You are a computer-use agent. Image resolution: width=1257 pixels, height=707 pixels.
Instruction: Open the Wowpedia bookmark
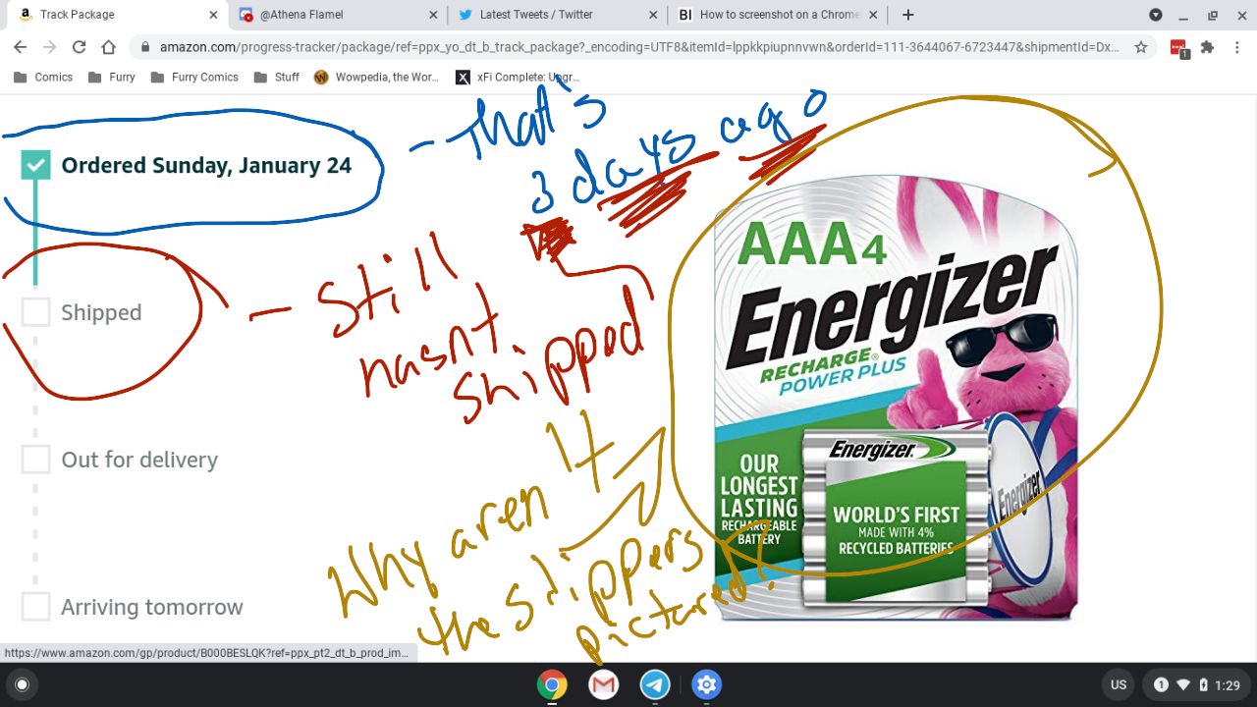click(x=376, y=77)
